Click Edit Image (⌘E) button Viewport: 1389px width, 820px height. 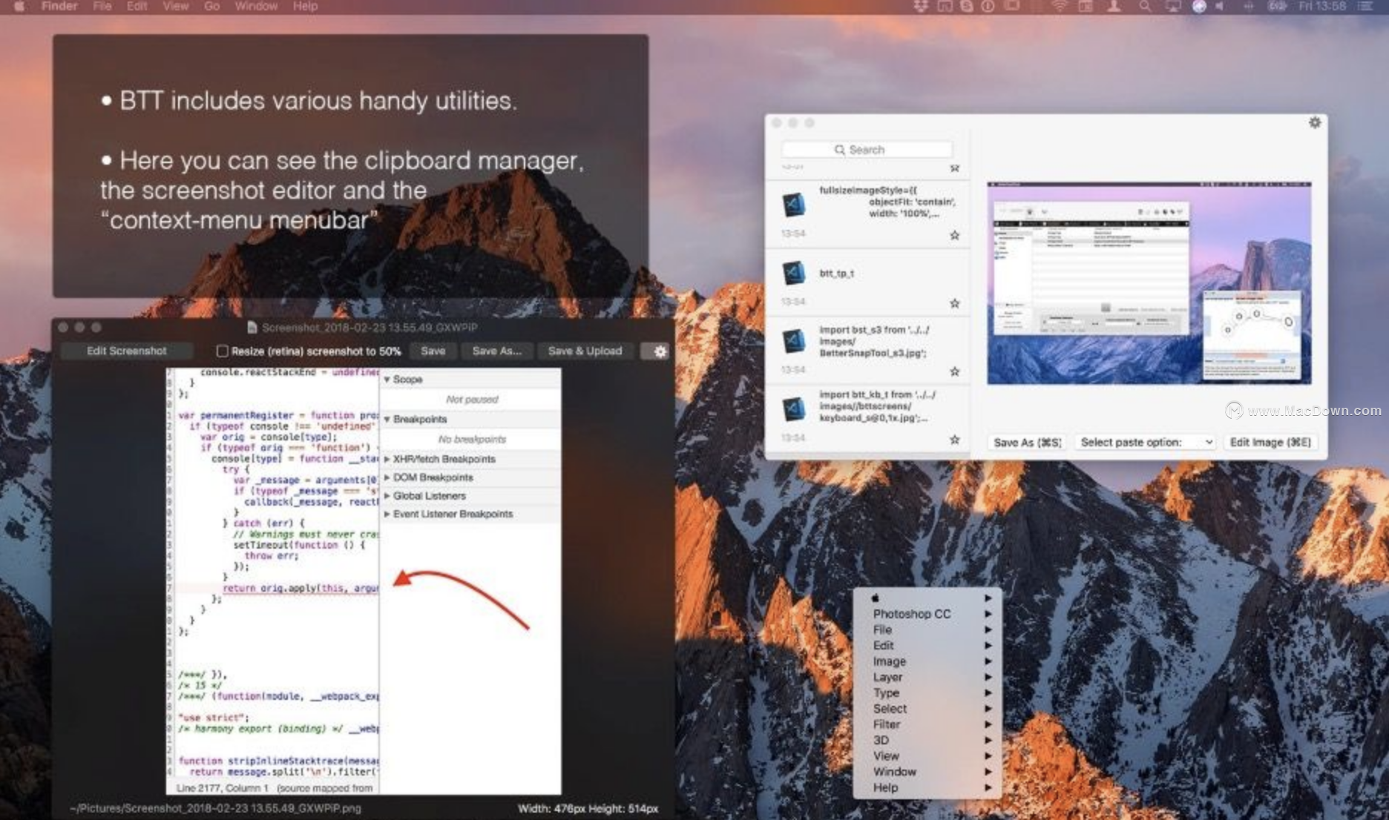1270,443
